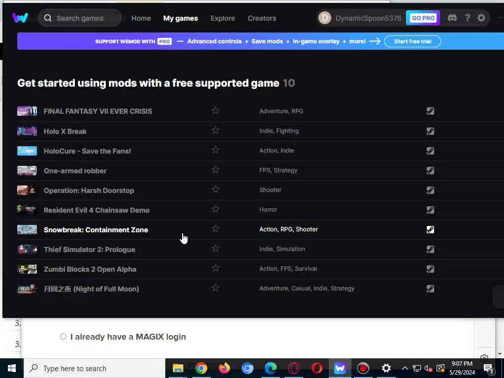504x378 pixels.
Task: Click Steam icon for Thief Simulator 2
Action: click(430, 250)
